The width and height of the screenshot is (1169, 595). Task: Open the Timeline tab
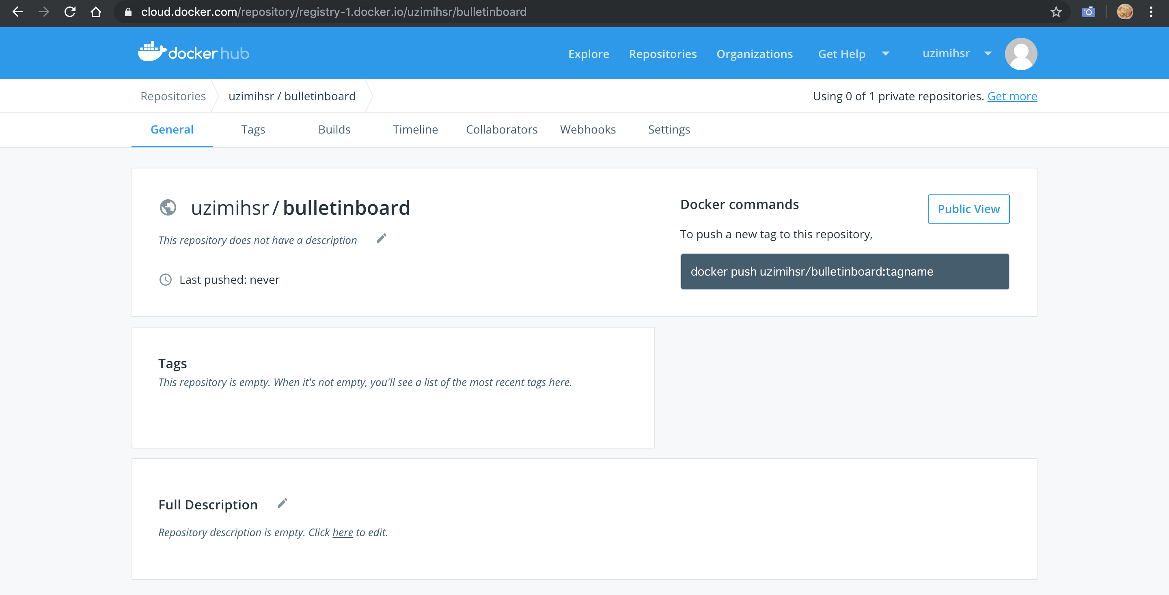tap(415, 130)
